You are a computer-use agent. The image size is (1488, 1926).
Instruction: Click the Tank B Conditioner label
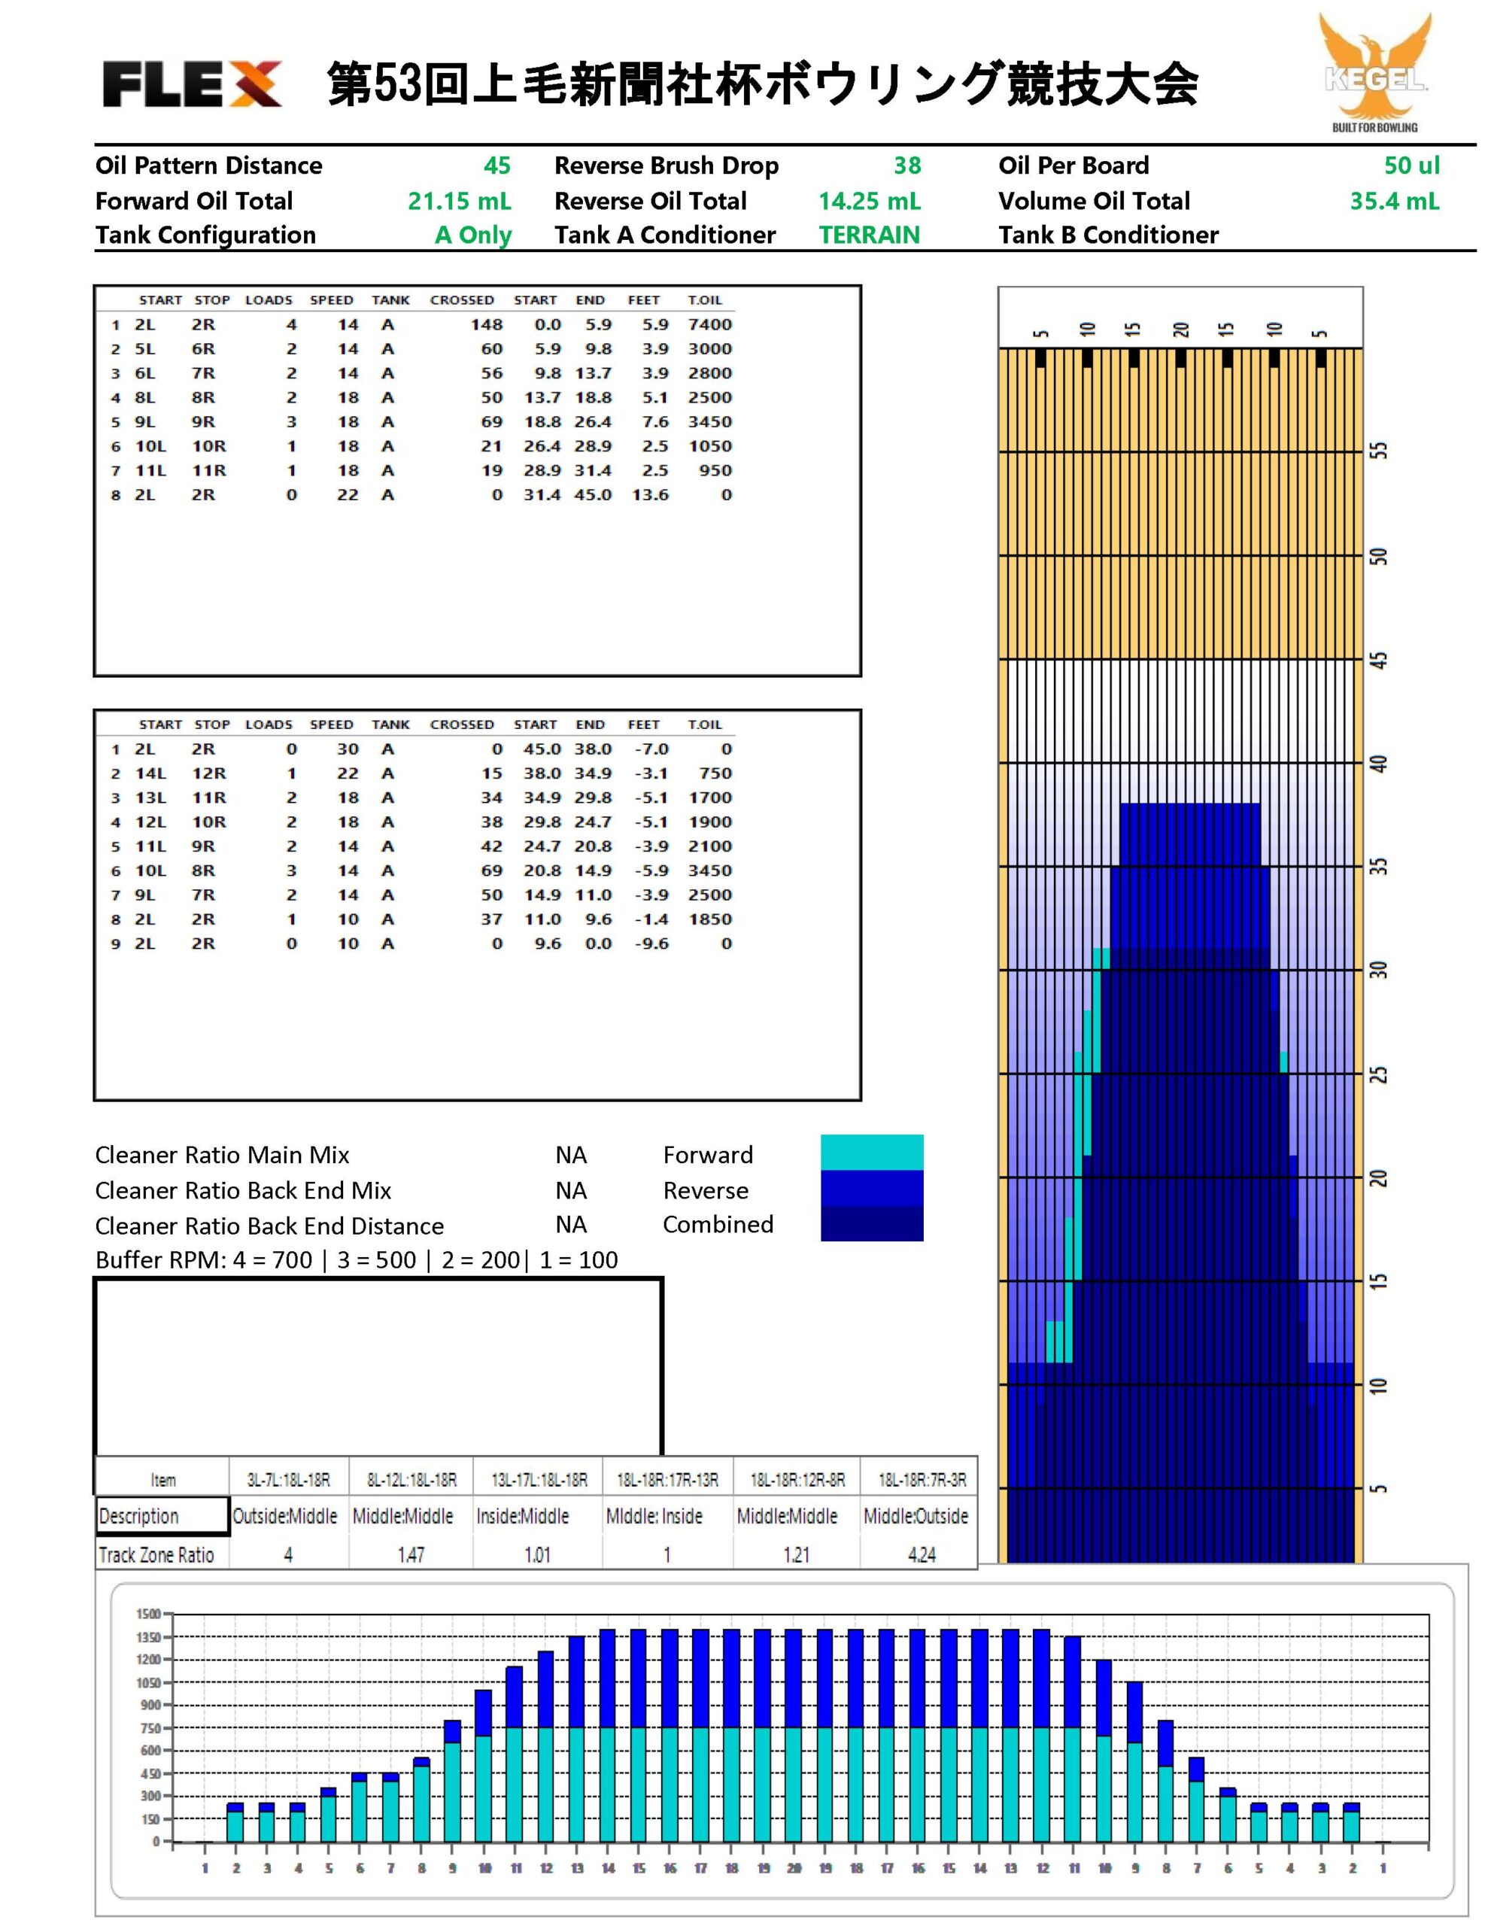pyautogui.click(x=1108, y=235)
